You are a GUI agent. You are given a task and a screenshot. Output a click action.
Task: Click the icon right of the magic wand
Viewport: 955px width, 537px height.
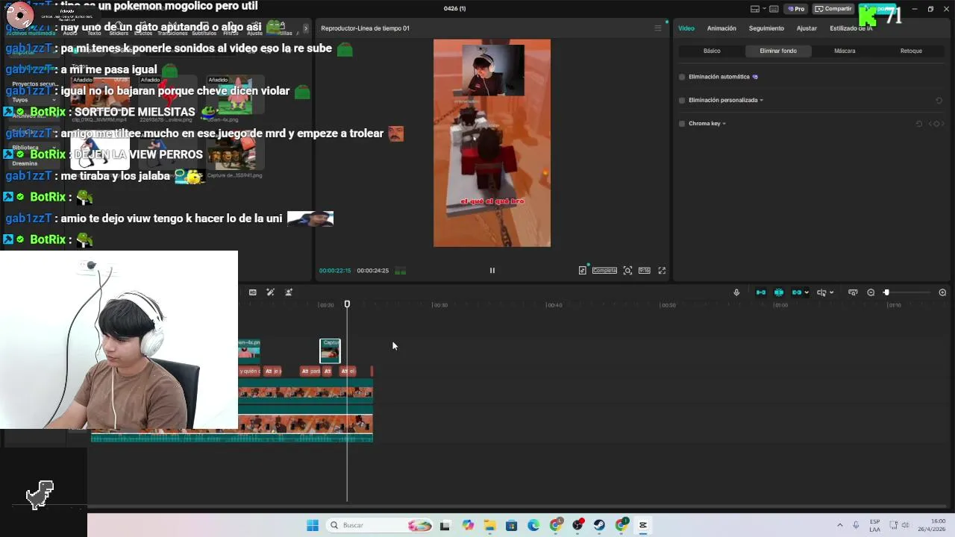tap(289, 292)
